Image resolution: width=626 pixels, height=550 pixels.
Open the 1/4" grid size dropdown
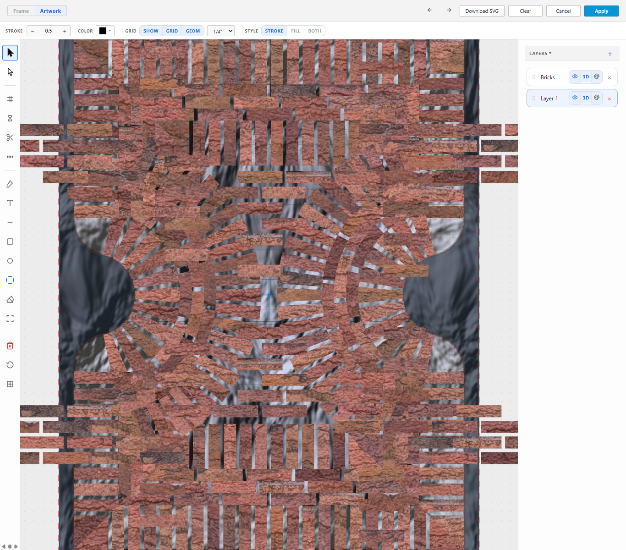(221, 31)
